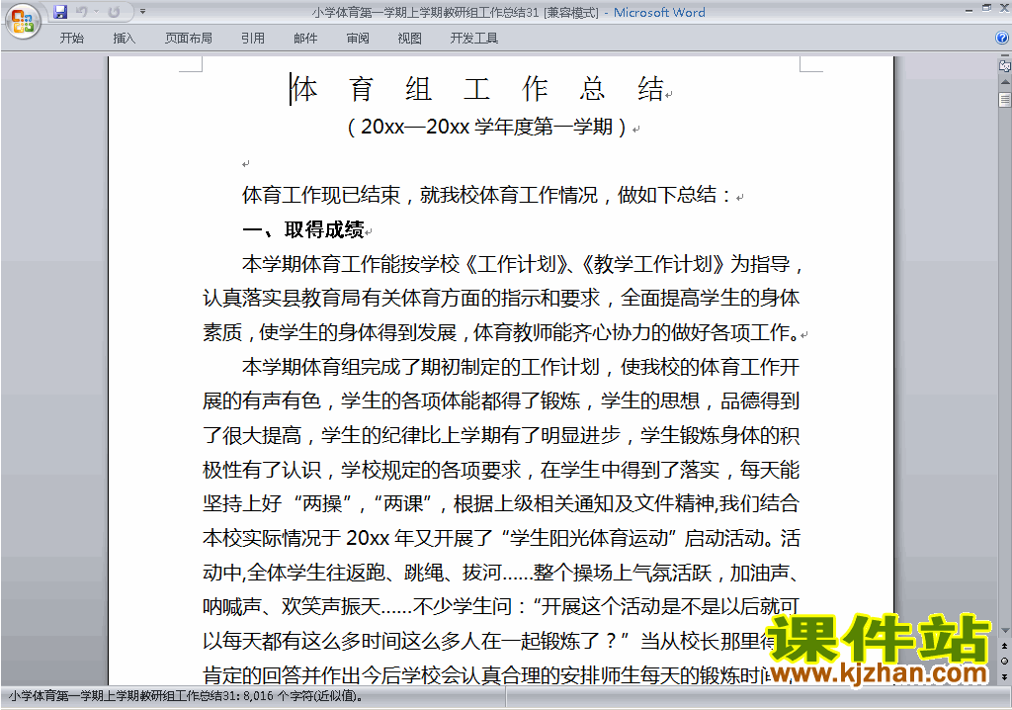This screenshot has height=710, width=1012.
Task: Click the window title 小学体育第一学期上学期教研组工作总结31
Action: tap(425, 12)
